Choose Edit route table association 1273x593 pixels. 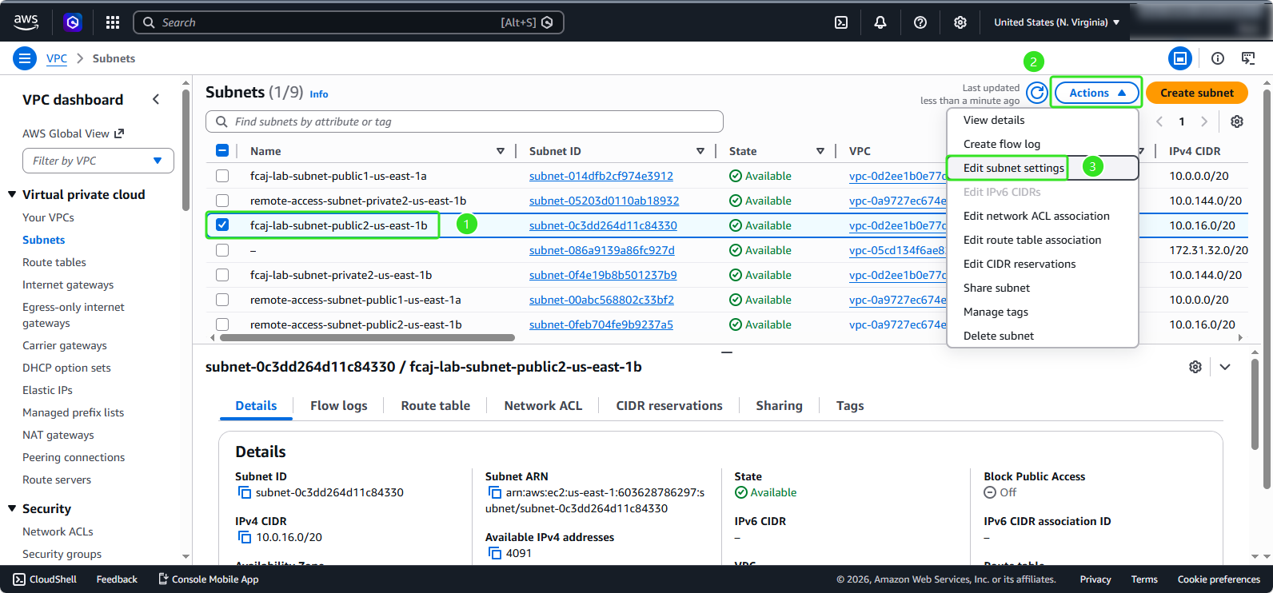[x=1043, y=240]
